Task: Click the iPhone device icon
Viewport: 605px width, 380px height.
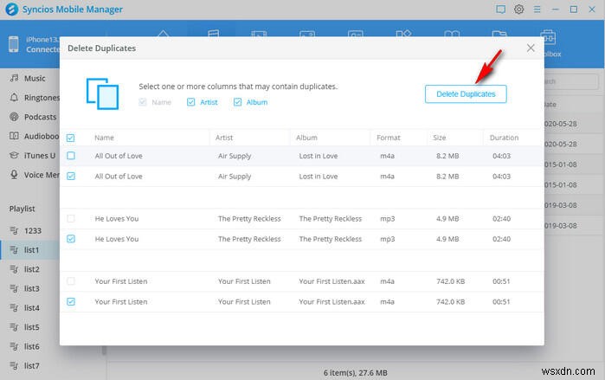Action: [14, 44]
